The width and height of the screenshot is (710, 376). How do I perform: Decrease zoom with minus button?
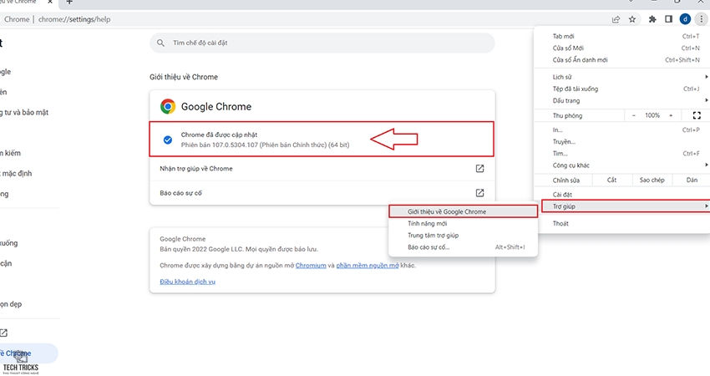coord(633,115)
